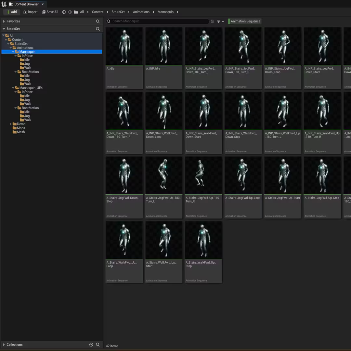
Task: Click the search icon in the StairsSet header
Action: tap(98, 29)
